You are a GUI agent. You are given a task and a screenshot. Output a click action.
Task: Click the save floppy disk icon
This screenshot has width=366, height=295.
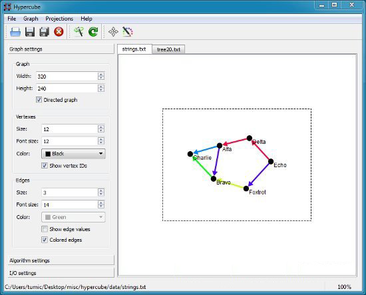pyautogui.click(x=30, y=32)
